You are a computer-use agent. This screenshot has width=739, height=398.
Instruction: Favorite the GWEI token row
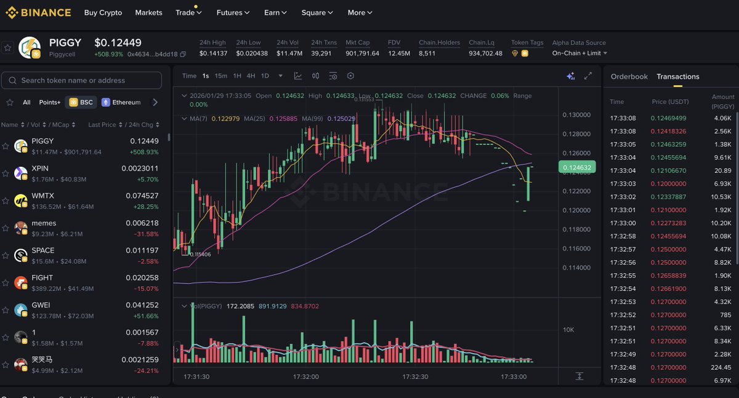pyautogui.click(x=6, y=309)
